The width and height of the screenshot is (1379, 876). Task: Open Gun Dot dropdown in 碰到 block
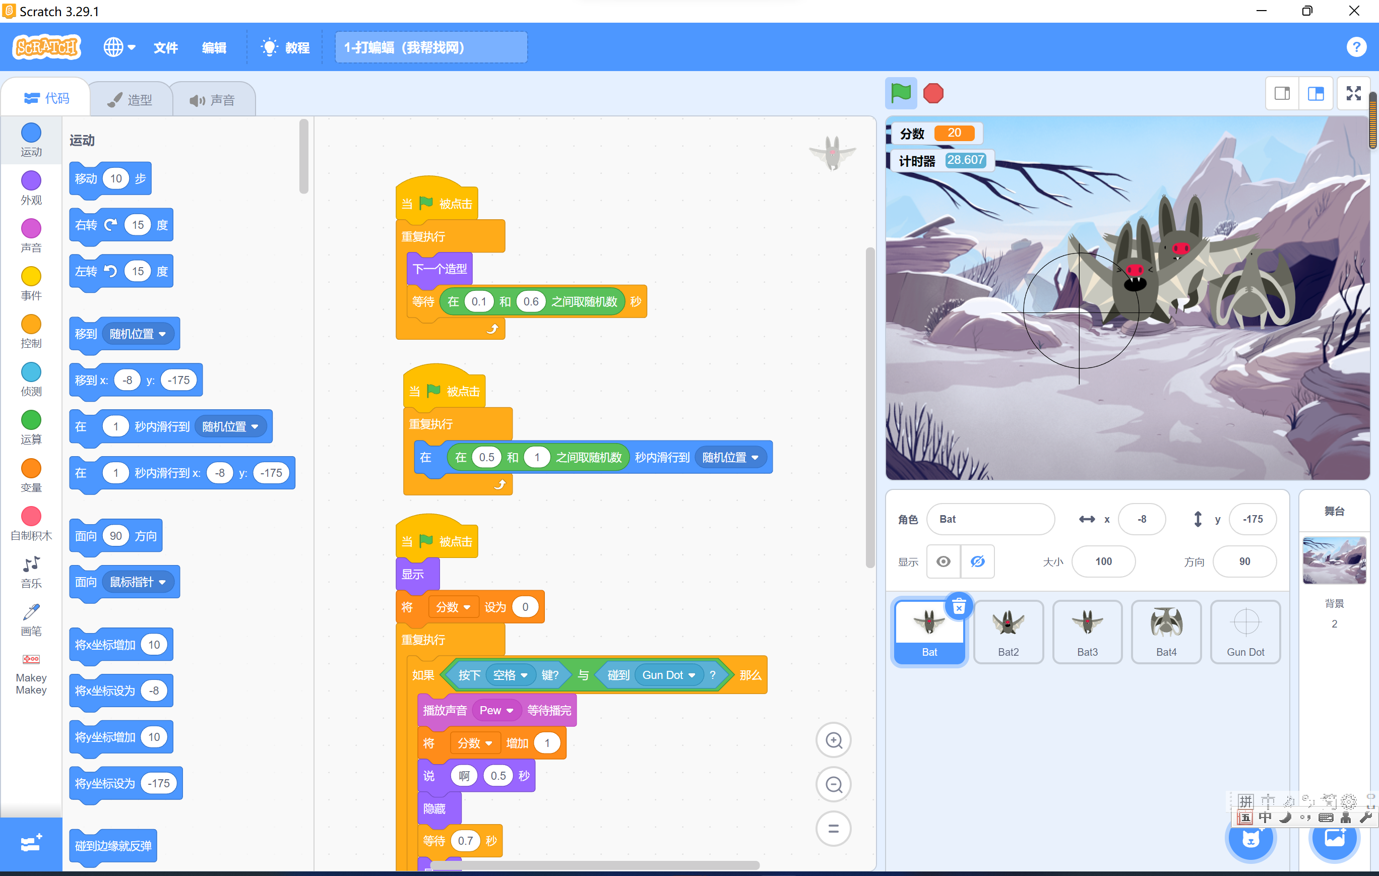point(669,675)
